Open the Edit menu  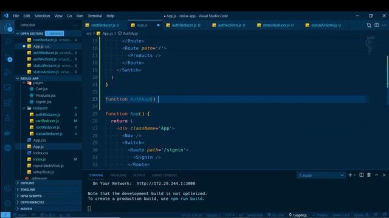[x=27, y=16]
